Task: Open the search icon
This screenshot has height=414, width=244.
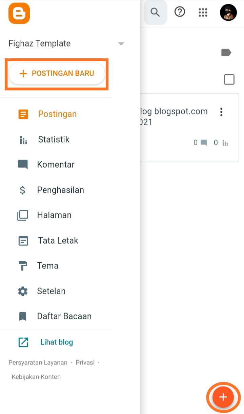Action: (155, 13)
